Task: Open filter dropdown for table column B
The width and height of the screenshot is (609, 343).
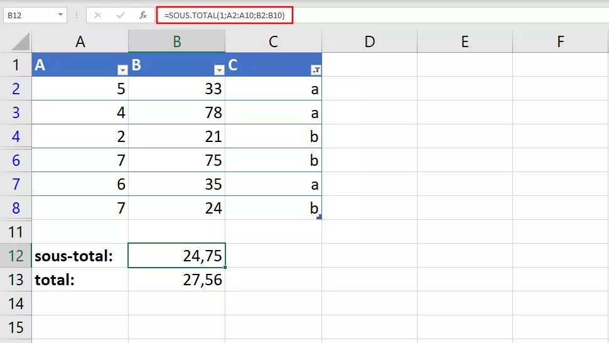Action: point(219,70)
